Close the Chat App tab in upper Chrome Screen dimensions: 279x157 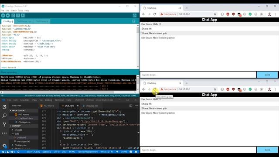180,8
